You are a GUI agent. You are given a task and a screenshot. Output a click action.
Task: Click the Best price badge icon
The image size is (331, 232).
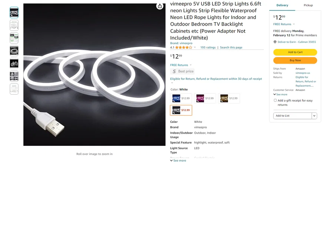click(174, 71)
